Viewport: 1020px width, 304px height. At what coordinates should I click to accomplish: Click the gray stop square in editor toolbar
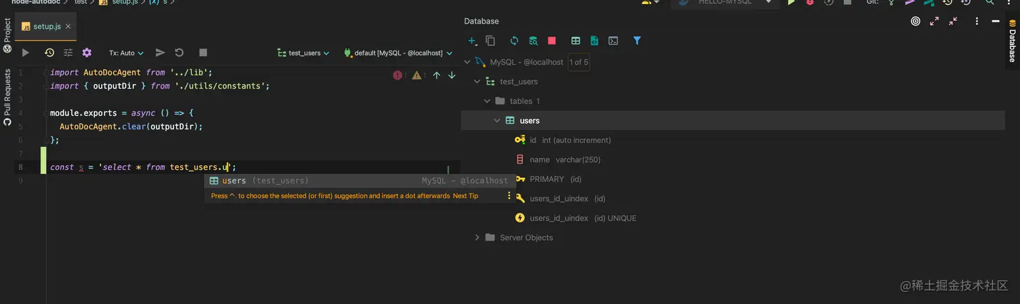(203, 53)
